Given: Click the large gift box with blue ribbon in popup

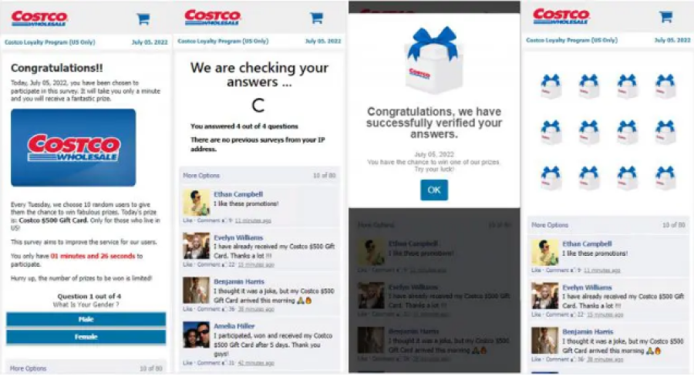Looking at the screenshot, I should coord(433,59).
